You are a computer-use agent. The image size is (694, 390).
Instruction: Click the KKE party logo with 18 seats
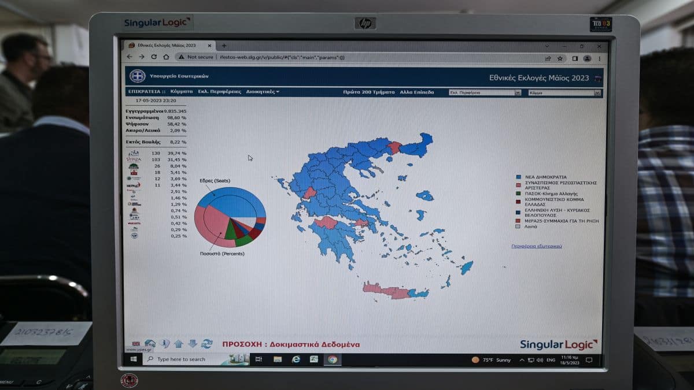point(134,172)
